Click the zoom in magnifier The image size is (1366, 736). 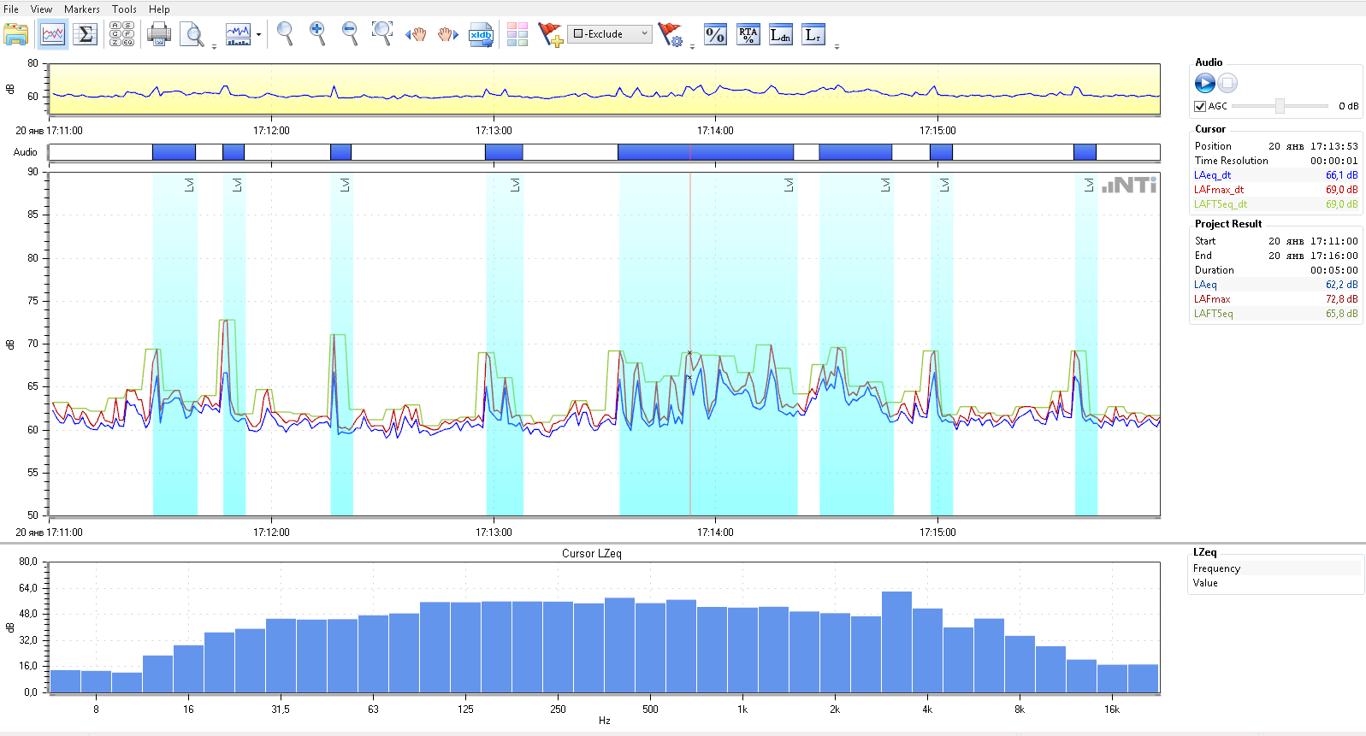[317, 34]
